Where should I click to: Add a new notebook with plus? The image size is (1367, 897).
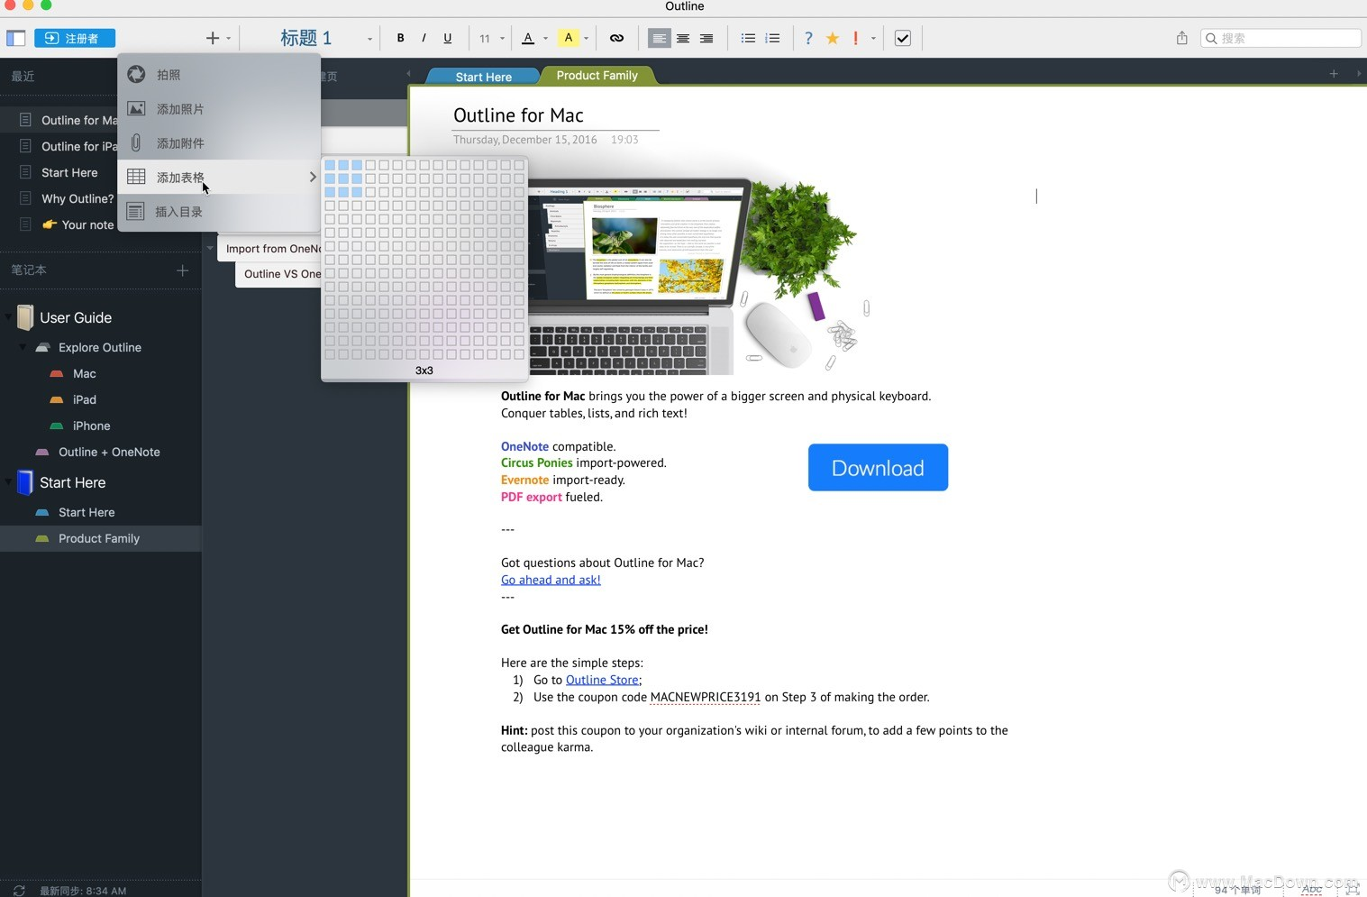pos(183,270)
